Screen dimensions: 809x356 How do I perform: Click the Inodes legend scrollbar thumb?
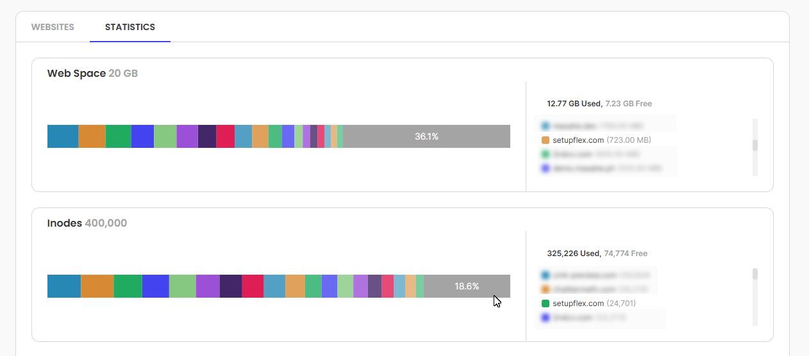pos(755,274)
